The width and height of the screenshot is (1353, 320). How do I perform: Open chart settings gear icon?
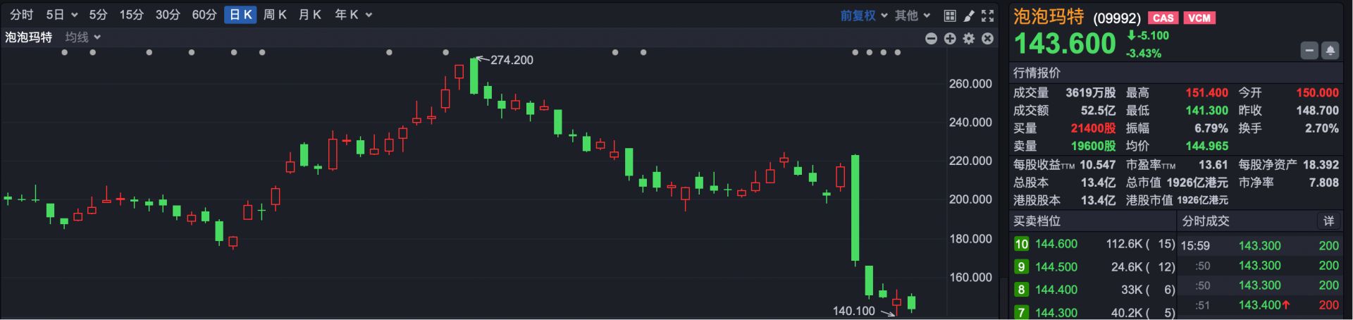click(x=969, y=39)
